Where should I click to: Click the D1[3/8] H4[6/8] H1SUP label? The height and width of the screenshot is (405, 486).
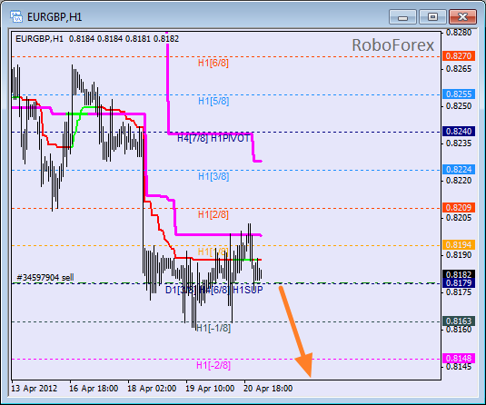pyautogui.click(x=214, y=291)
